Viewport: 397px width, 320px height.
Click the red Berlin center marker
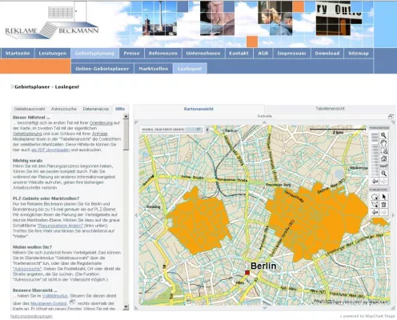(x=247, y=273)
